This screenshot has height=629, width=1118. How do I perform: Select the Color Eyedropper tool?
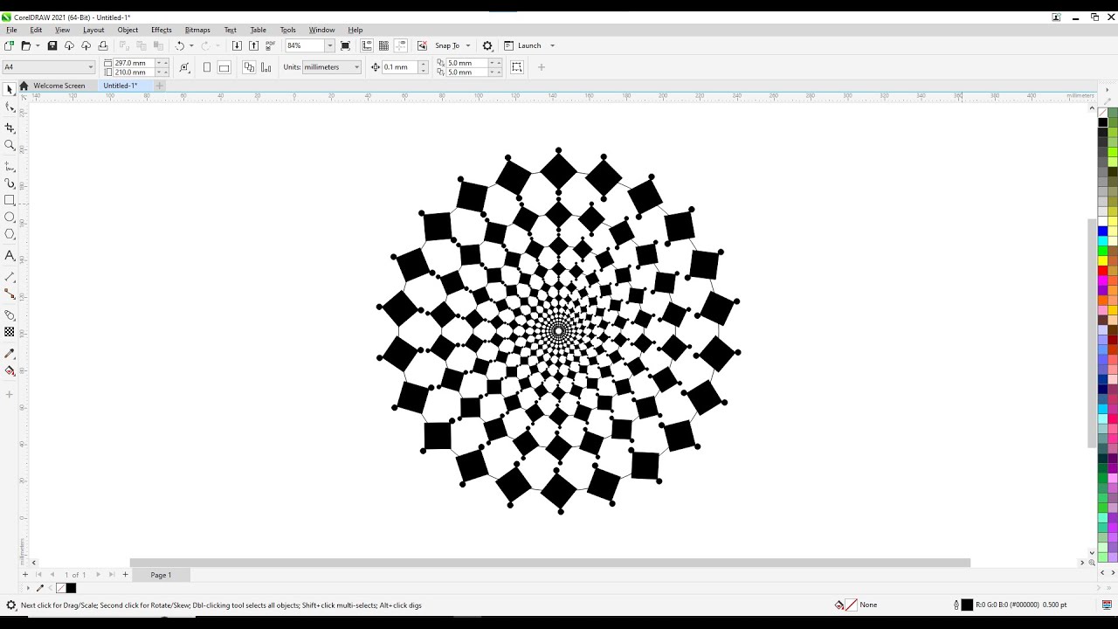10,353
